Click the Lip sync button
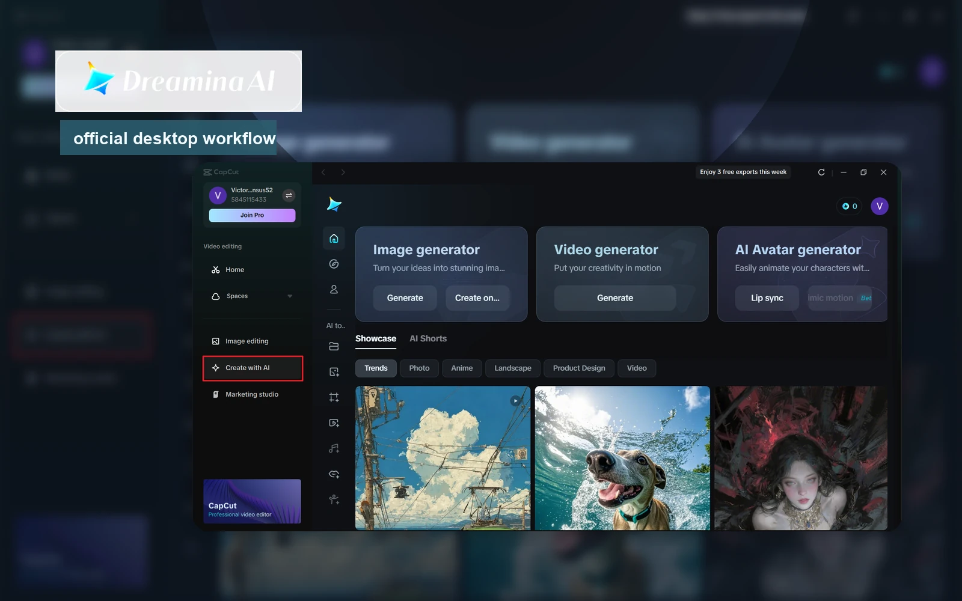 [x=767, y=298]
